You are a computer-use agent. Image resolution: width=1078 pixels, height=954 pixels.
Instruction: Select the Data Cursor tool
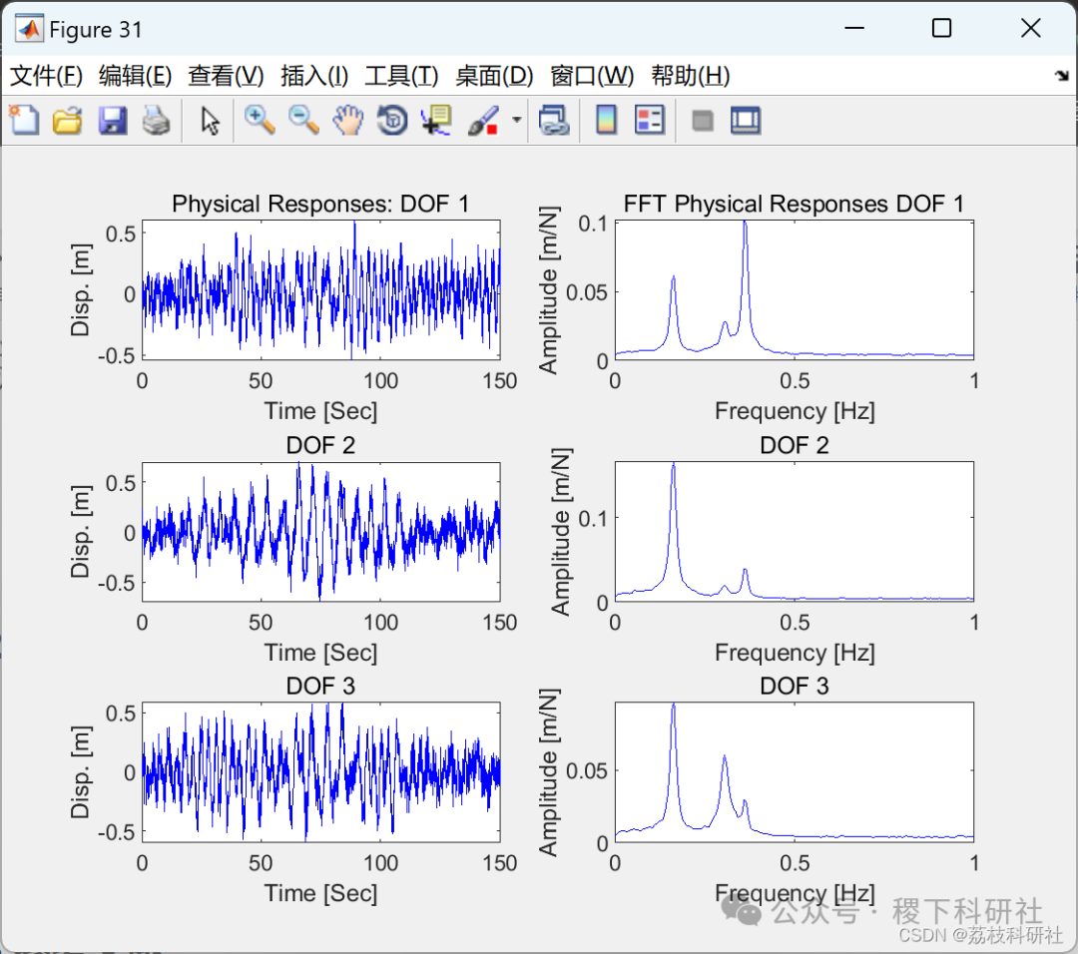click(x=436, y=121)
